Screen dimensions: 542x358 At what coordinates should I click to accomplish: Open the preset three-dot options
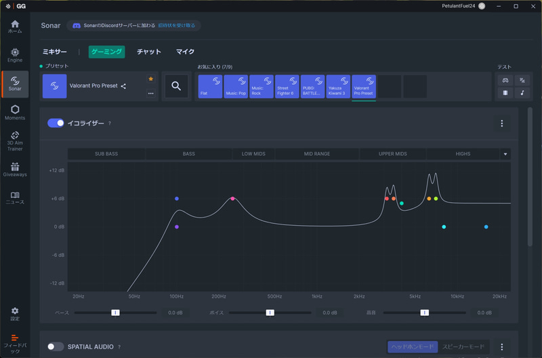[150, 94]
